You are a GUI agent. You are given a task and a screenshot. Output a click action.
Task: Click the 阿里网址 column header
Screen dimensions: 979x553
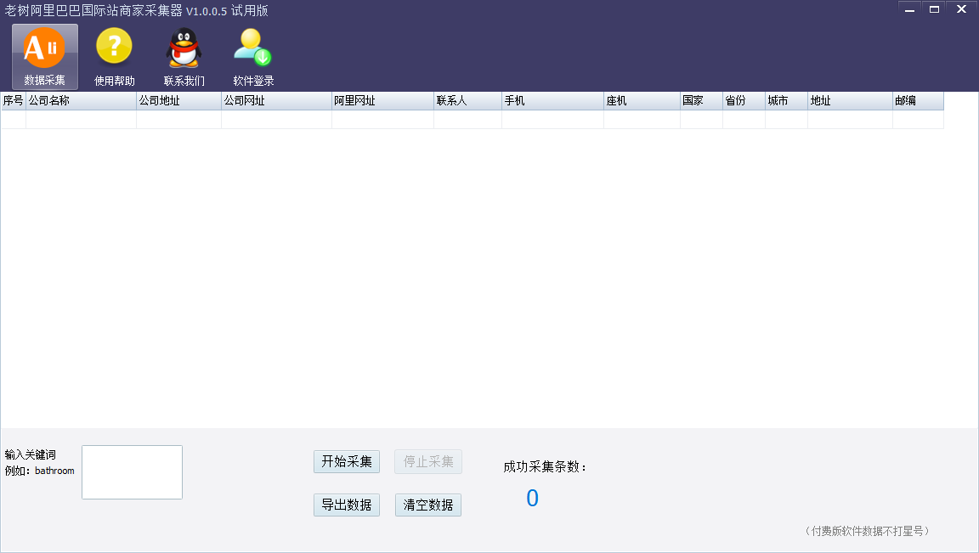pos(382,100)
